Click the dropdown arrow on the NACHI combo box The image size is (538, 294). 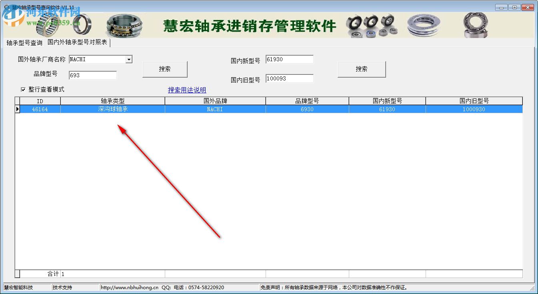point(129,59)
